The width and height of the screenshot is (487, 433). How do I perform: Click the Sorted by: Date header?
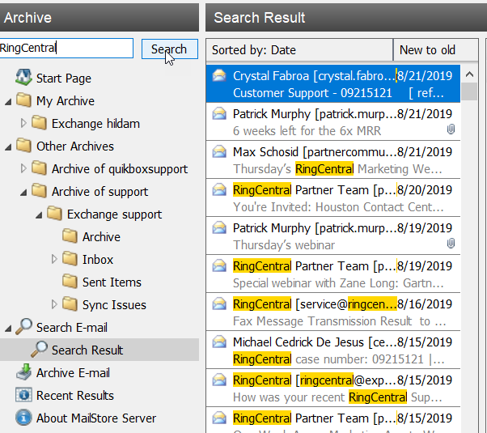tap(299, 50)
